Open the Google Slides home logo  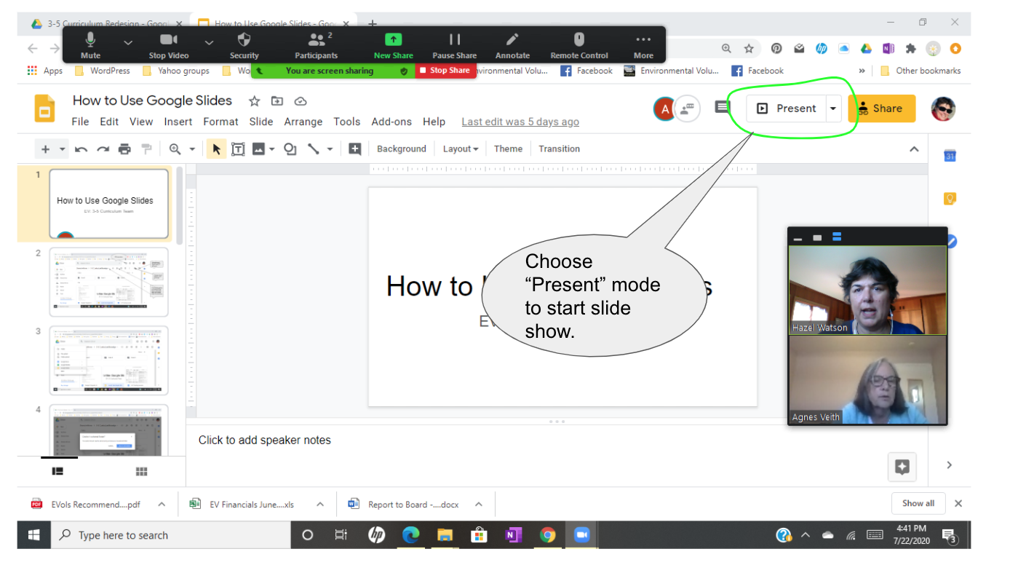(x=45, y=108)
